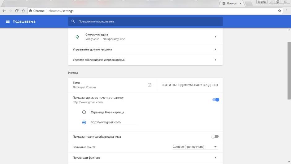Disable the 'Прикажи дугме за почетну страницу' toggle
The image size is (291, 164).
click(215, 100)
